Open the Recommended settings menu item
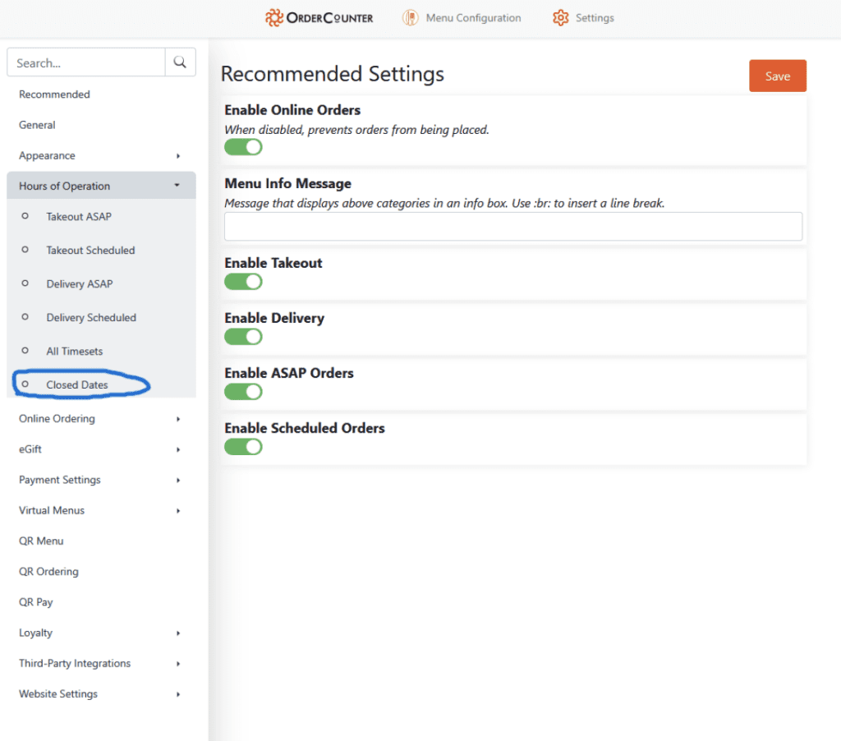This screenshot has height=741, width=841. [x=54, y=94]
